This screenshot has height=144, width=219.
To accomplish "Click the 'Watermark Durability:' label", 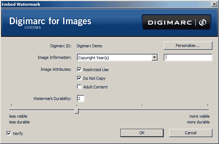I will tap(52, 99).
